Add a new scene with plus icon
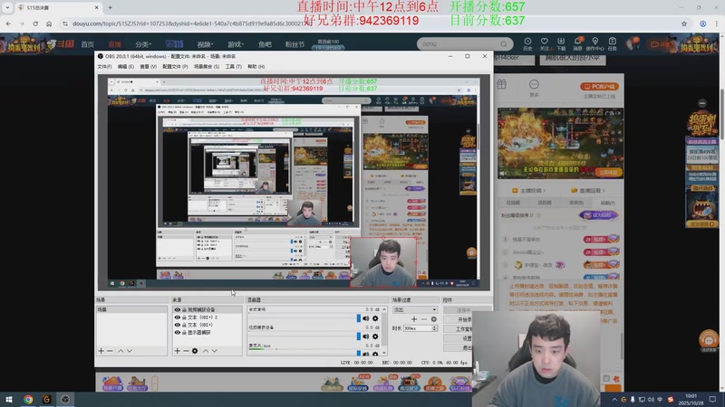Viewport: 725px width, 407px height. (101, 351)
